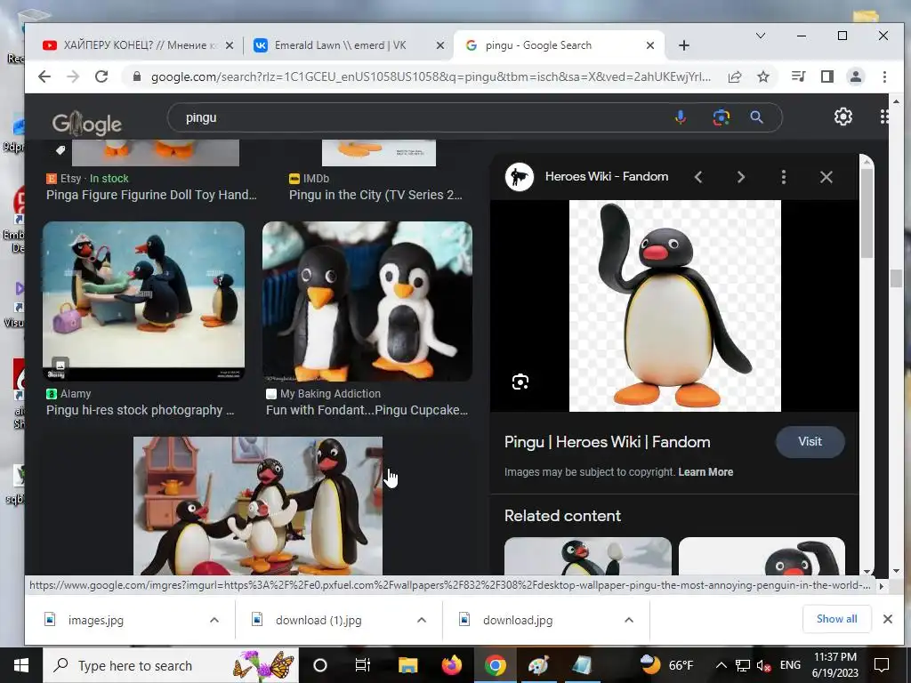Open My Baking Addiction fondant penguin image
911x683 pixels.
pos(367,301)
